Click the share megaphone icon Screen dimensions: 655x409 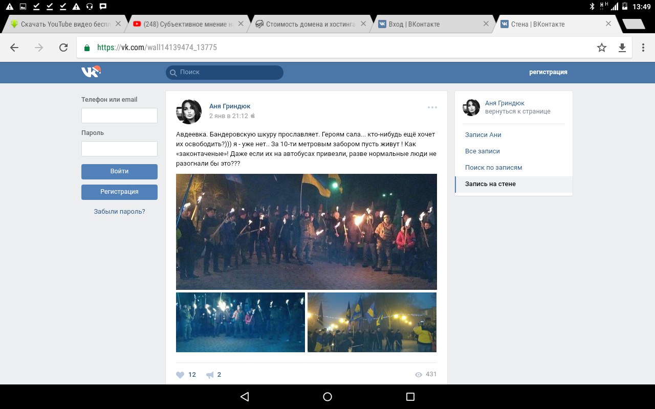coord(210,375)
